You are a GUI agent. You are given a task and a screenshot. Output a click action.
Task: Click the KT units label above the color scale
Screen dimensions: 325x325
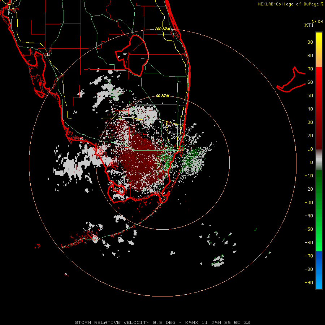click(x=308, y=25)
